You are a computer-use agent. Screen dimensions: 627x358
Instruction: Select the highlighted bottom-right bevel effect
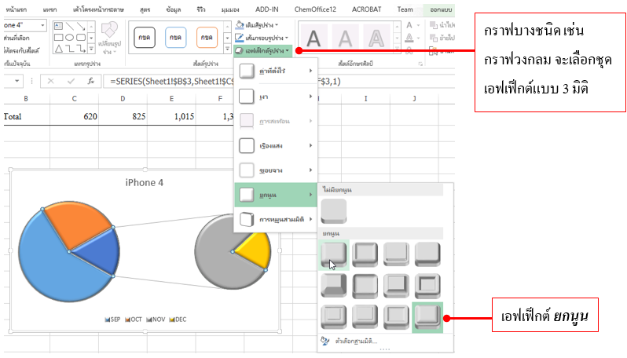428,316
